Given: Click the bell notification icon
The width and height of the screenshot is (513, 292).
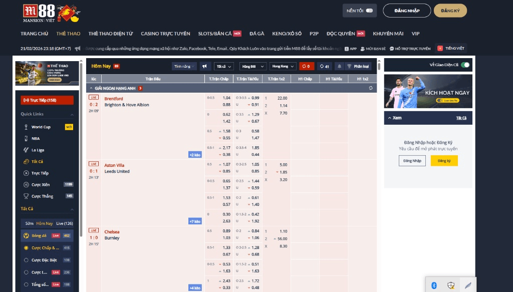Looking at the screenshot, I should 339,67.
